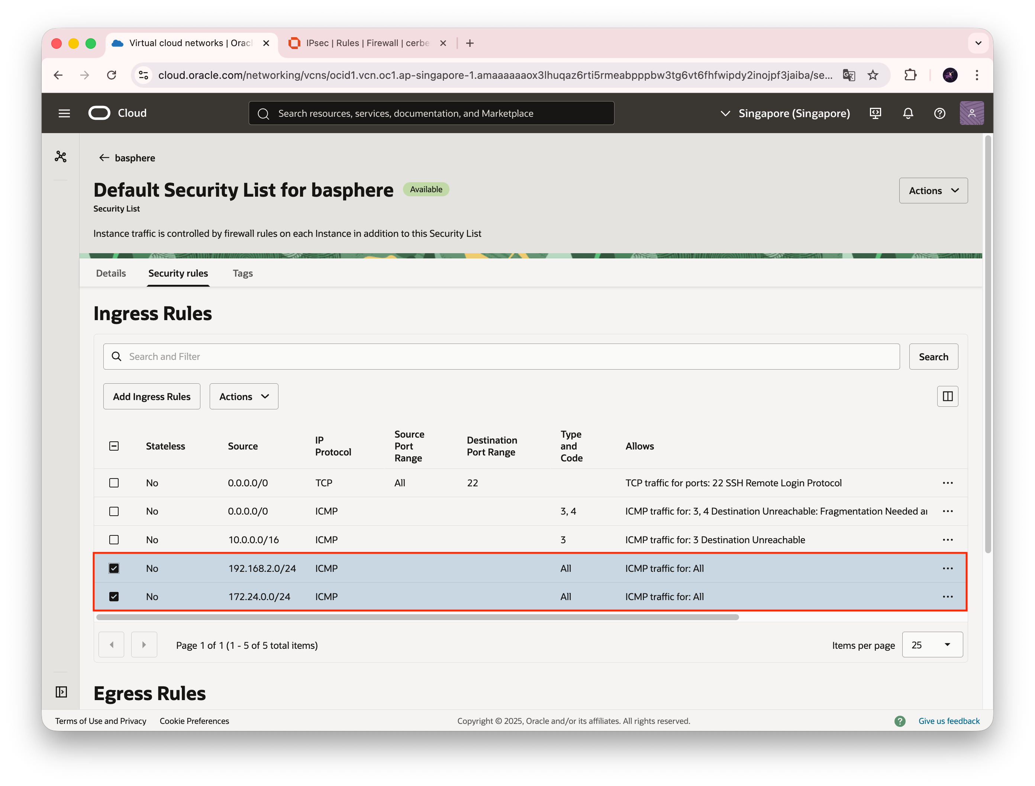Expand the Singapore region selector
1035x786 pixels.
click(785, 113)
